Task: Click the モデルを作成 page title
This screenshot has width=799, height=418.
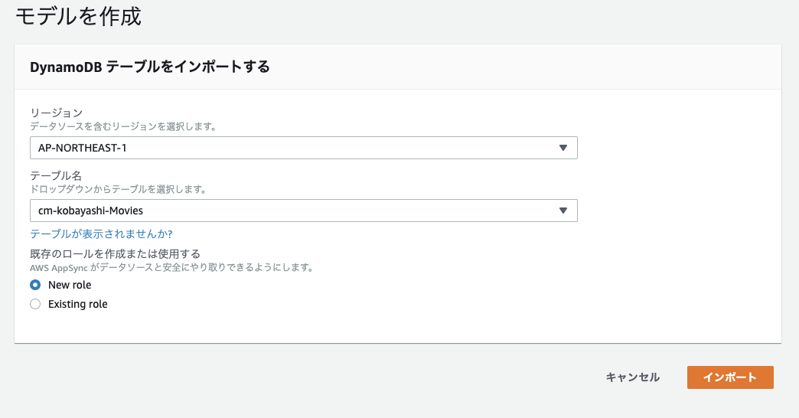Action: [79, 16]
